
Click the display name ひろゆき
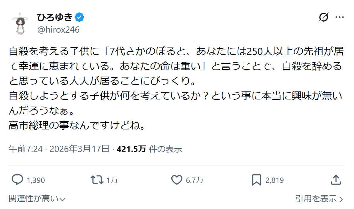[55, 18]
